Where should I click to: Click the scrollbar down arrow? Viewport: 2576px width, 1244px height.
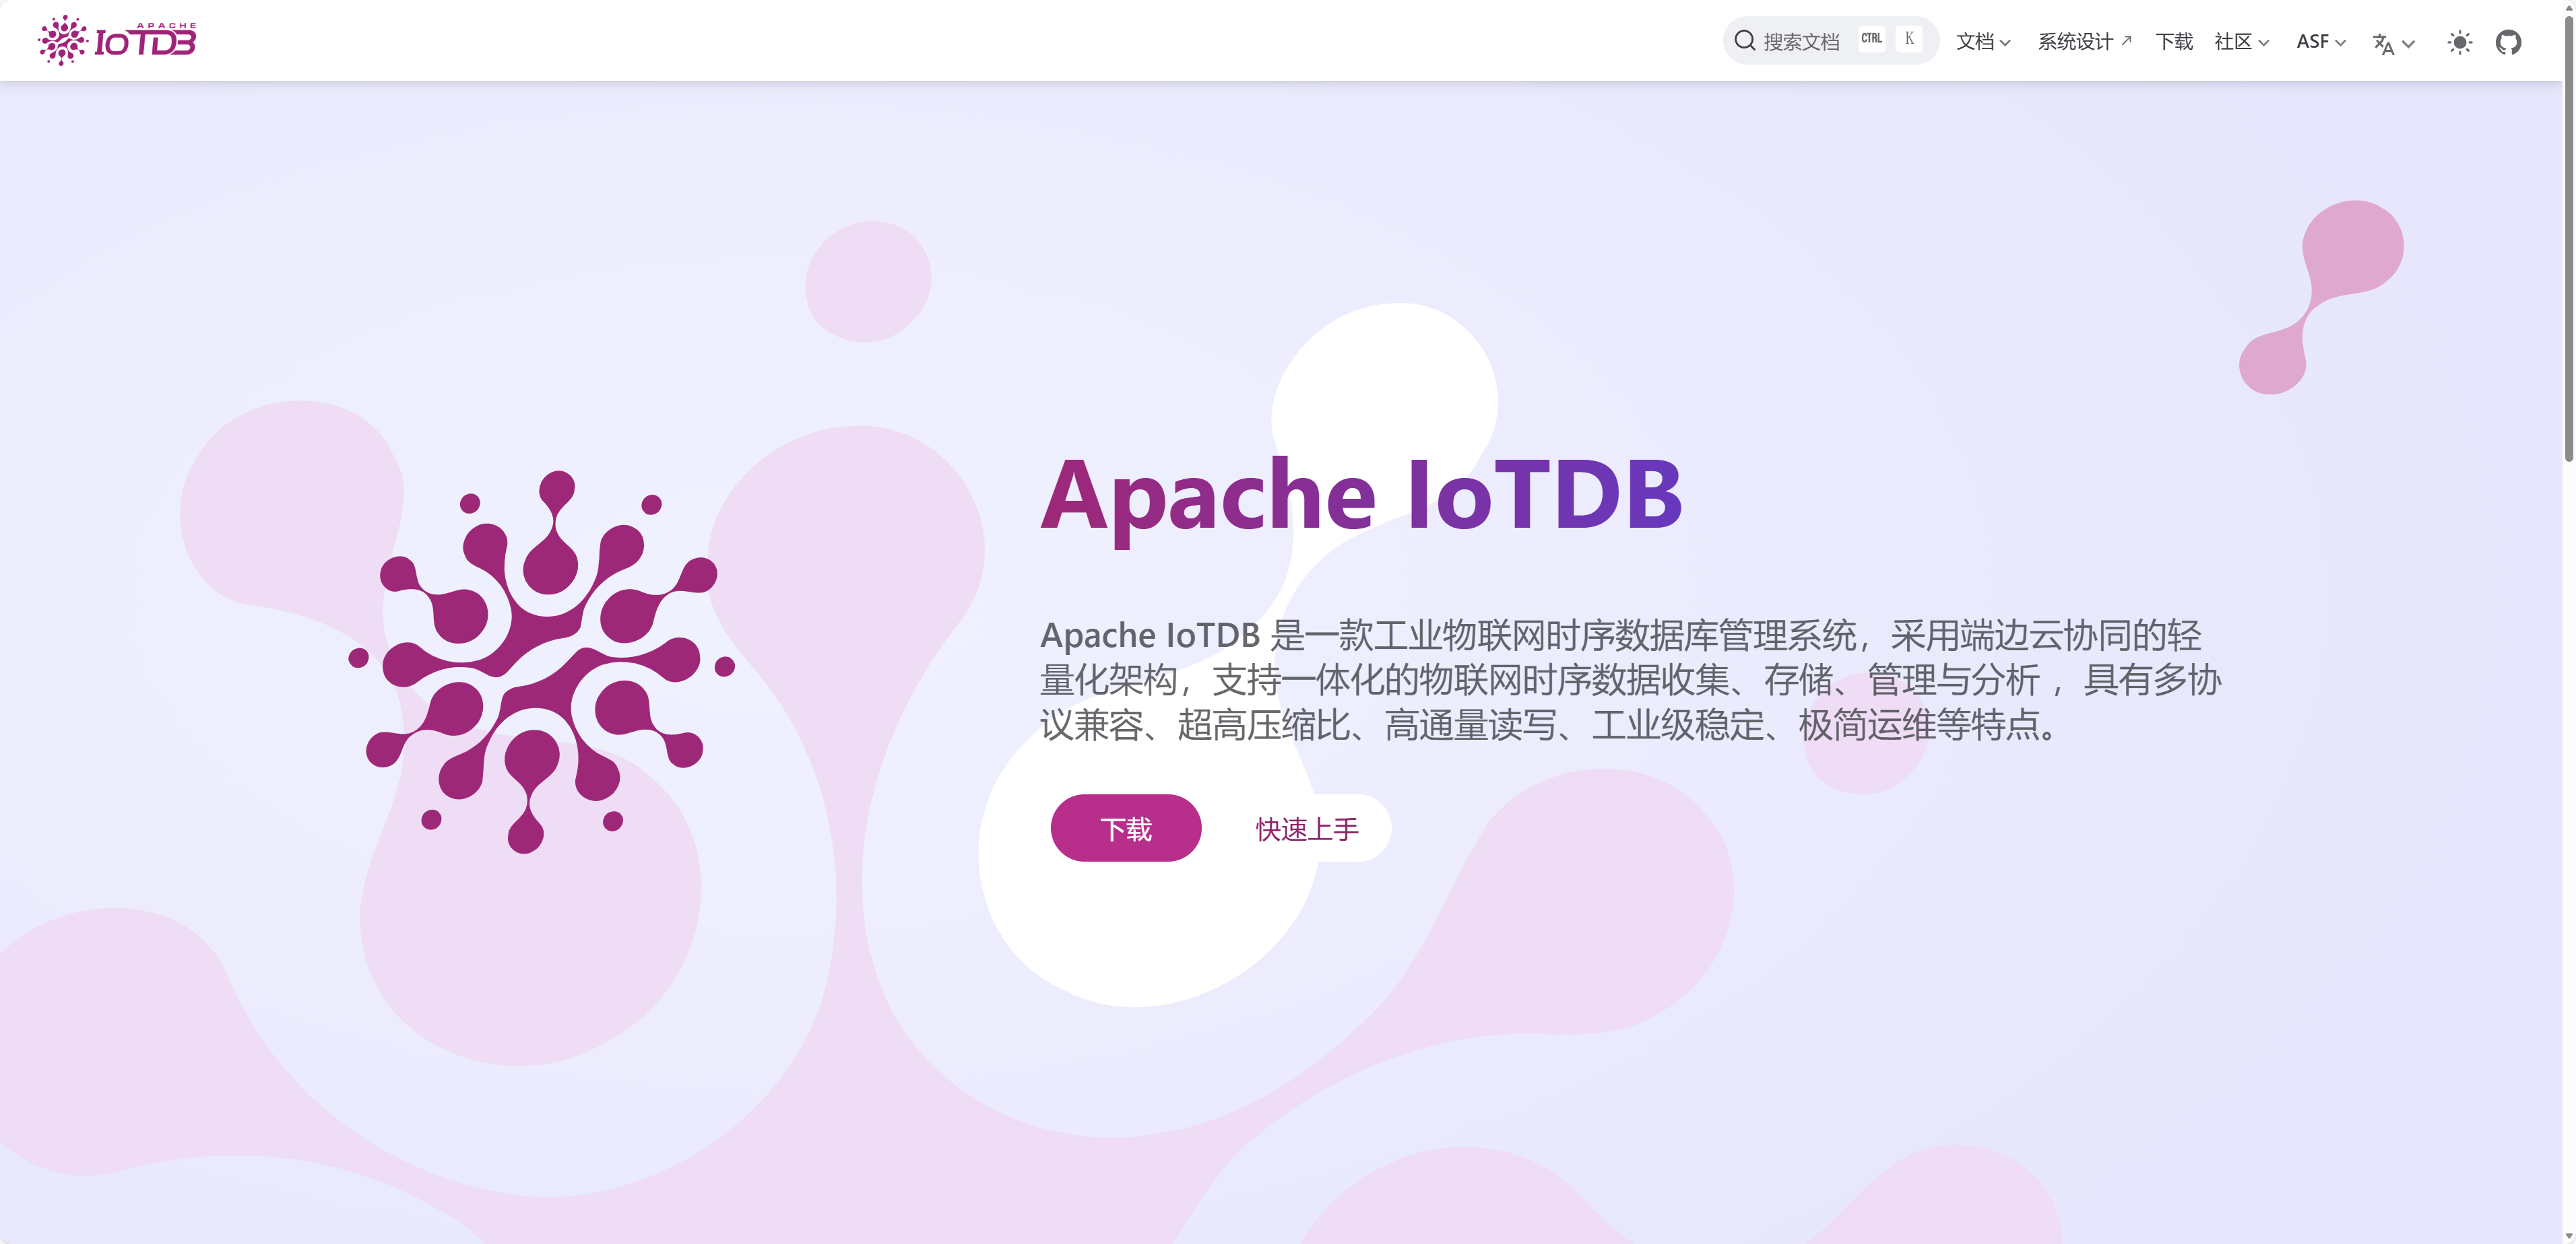(x=2568, y=1236)
